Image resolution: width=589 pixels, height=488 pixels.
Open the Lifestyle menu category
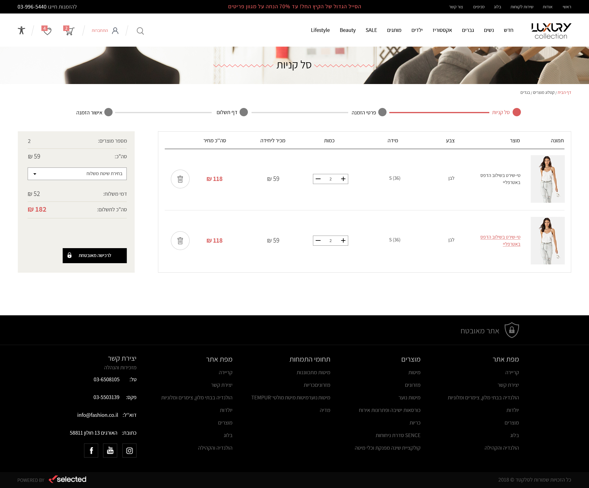tap(320, 30)
